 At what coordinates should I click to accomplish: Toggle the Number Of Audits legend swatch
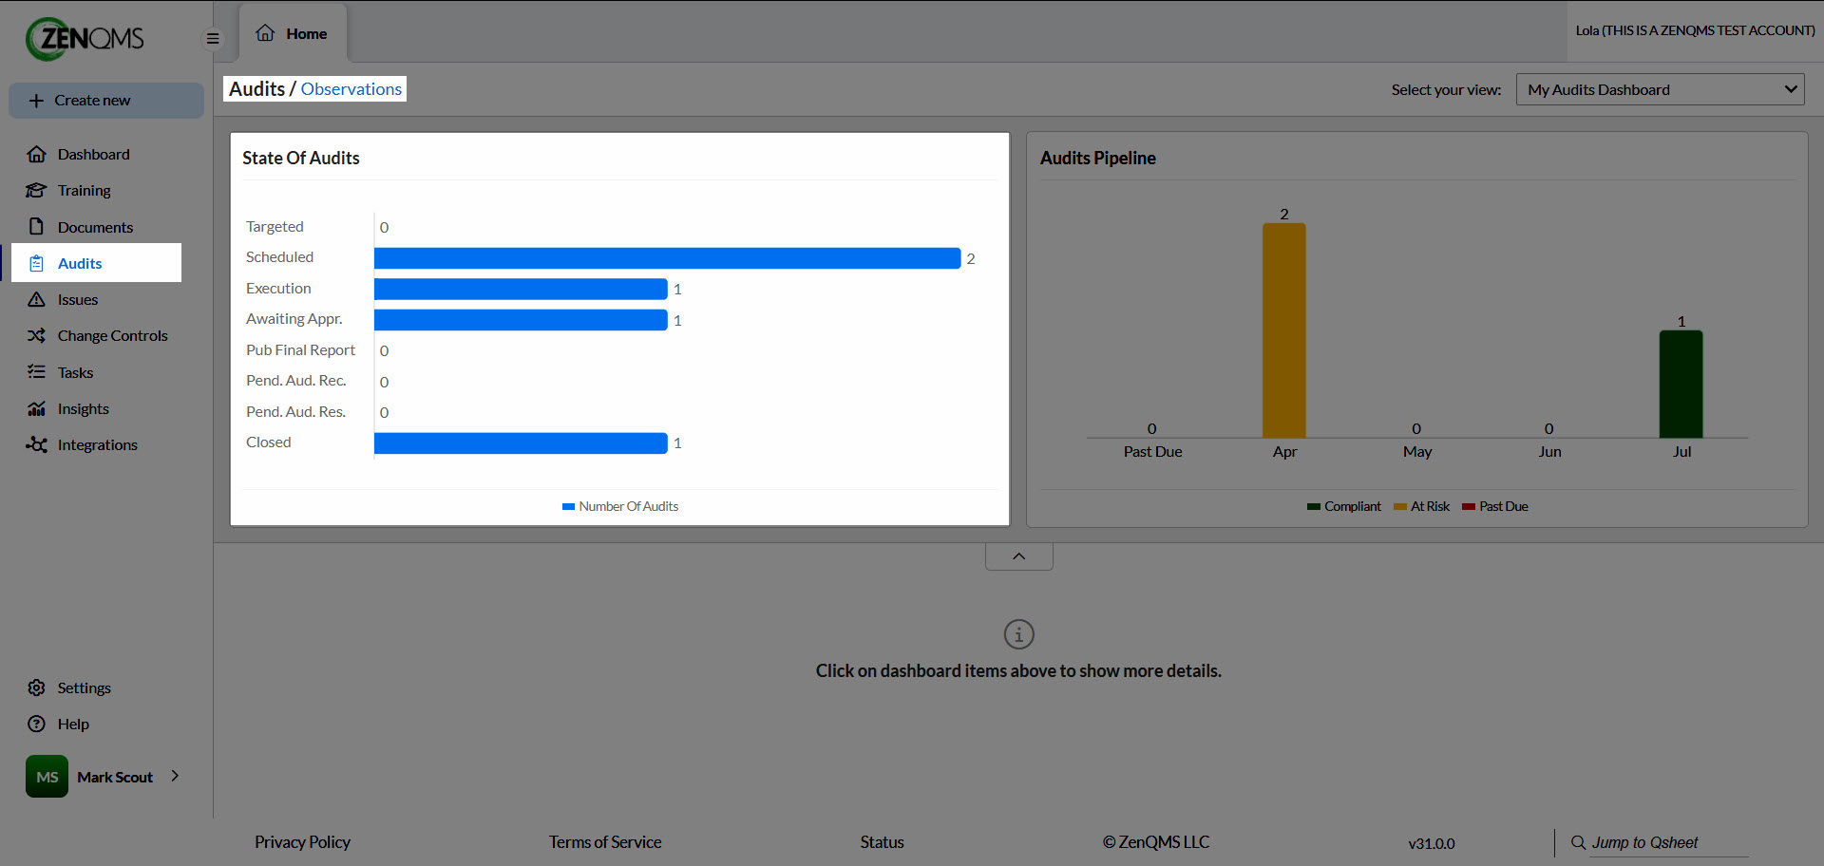(x=568, y=507)
